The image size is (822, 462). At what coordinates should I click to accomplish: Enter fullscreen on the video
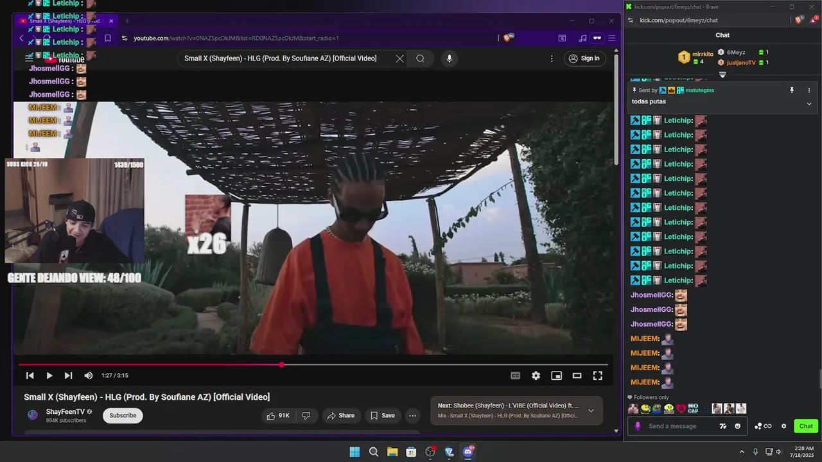point(597,375)
